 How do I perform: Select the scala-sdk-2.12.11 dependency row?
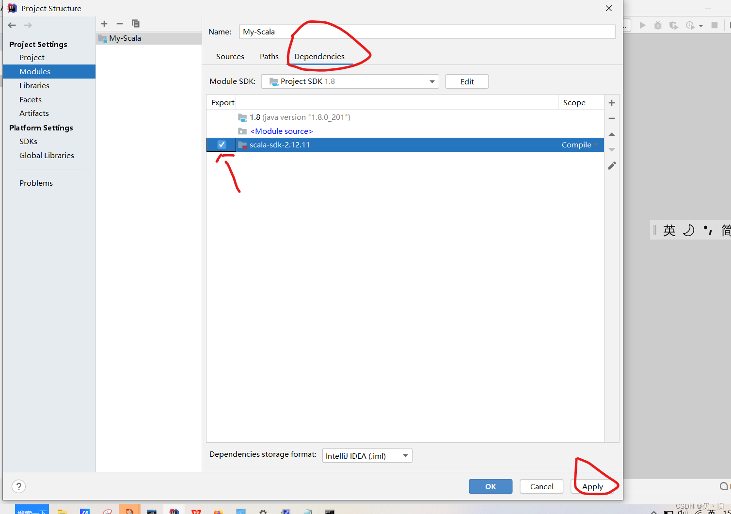tap(405, 145)
